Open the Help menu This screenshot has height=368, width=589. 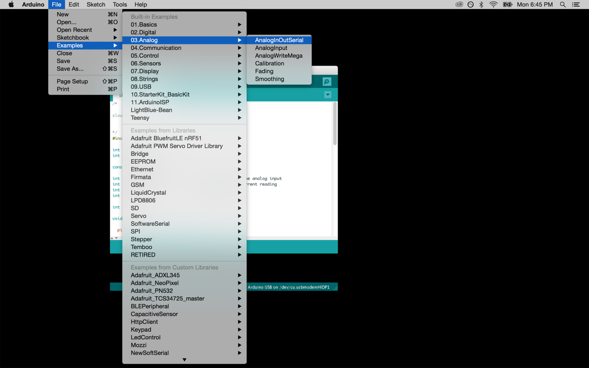[x=141, y=5]
